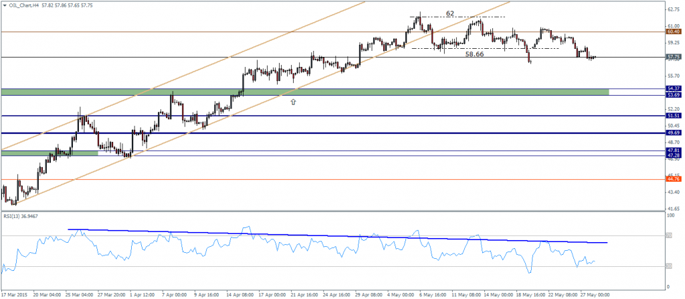Click the 20 Mar 04:00 time label
Image resolution: width=685 pixels, height=299 pixels.
click(x=46, y=294)
